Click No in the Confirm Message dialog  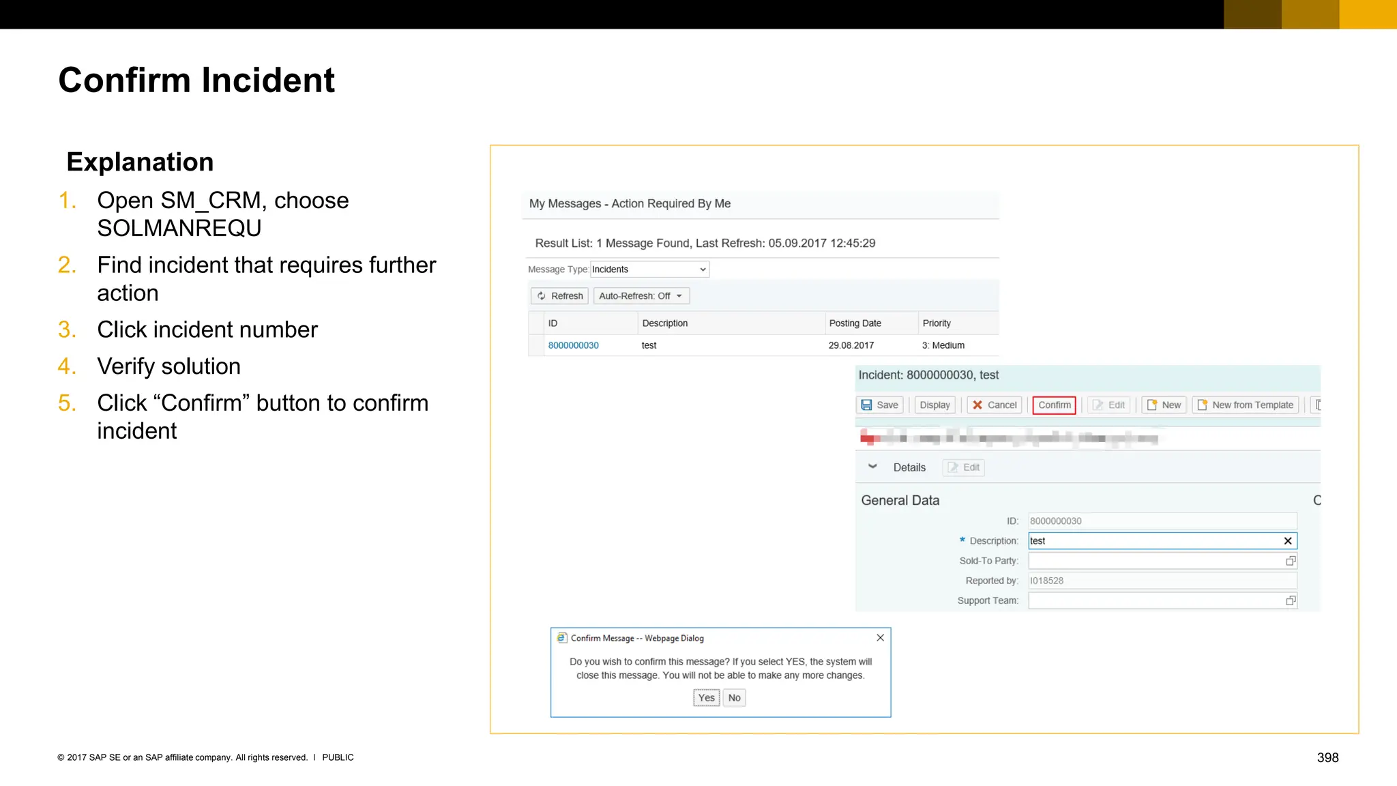tap(734, 698)
